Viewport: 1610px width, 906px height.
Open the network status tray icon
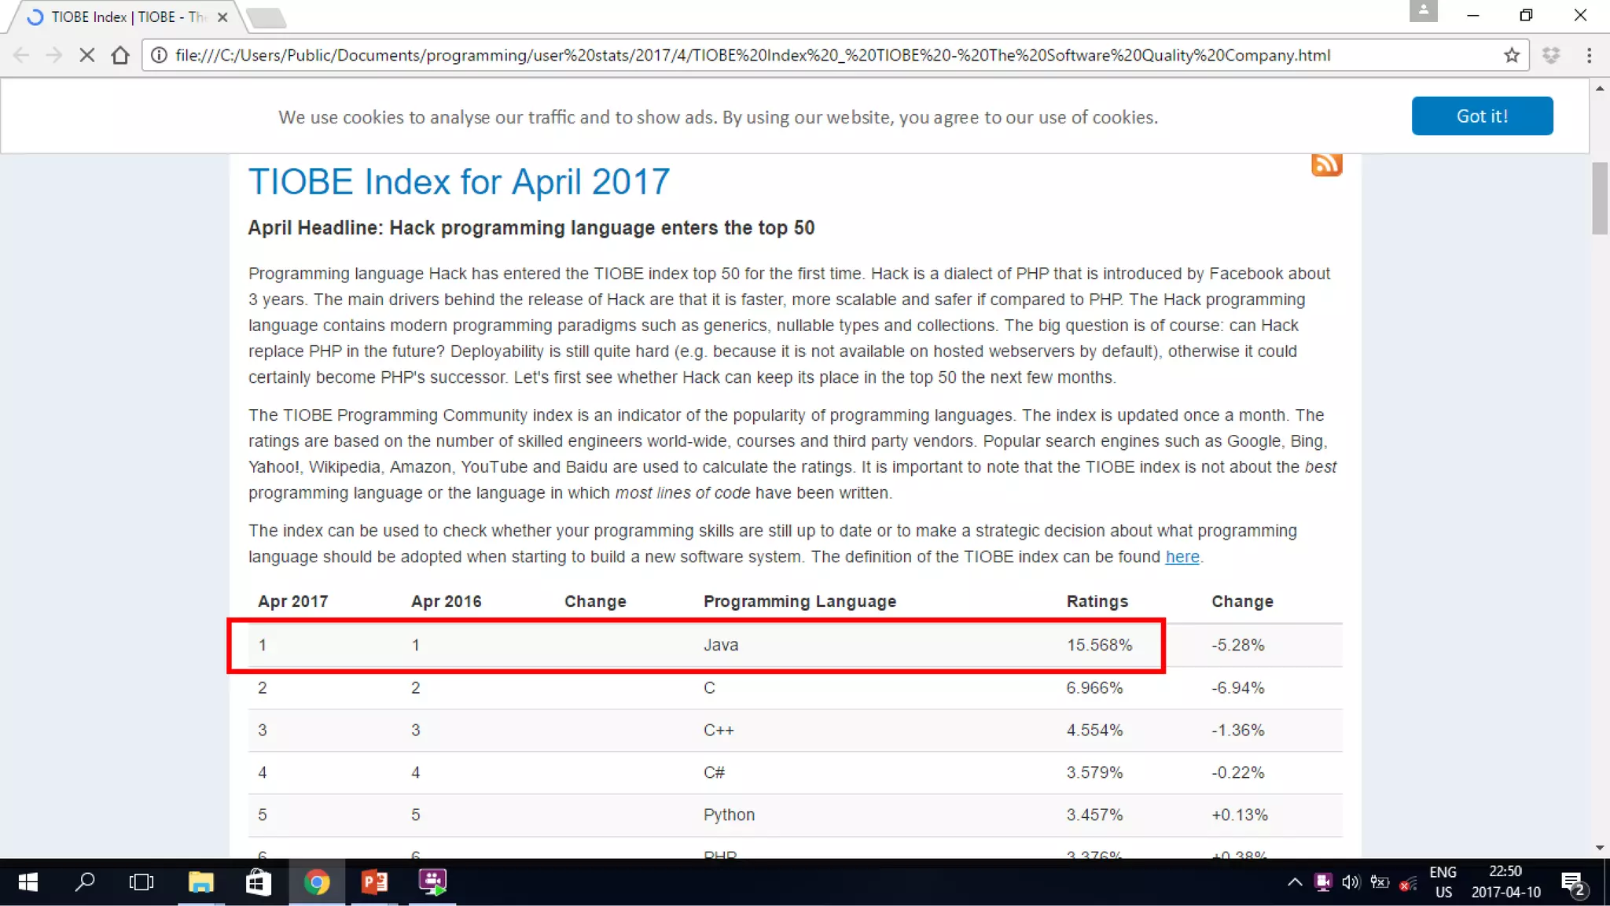pos(1408,884)
